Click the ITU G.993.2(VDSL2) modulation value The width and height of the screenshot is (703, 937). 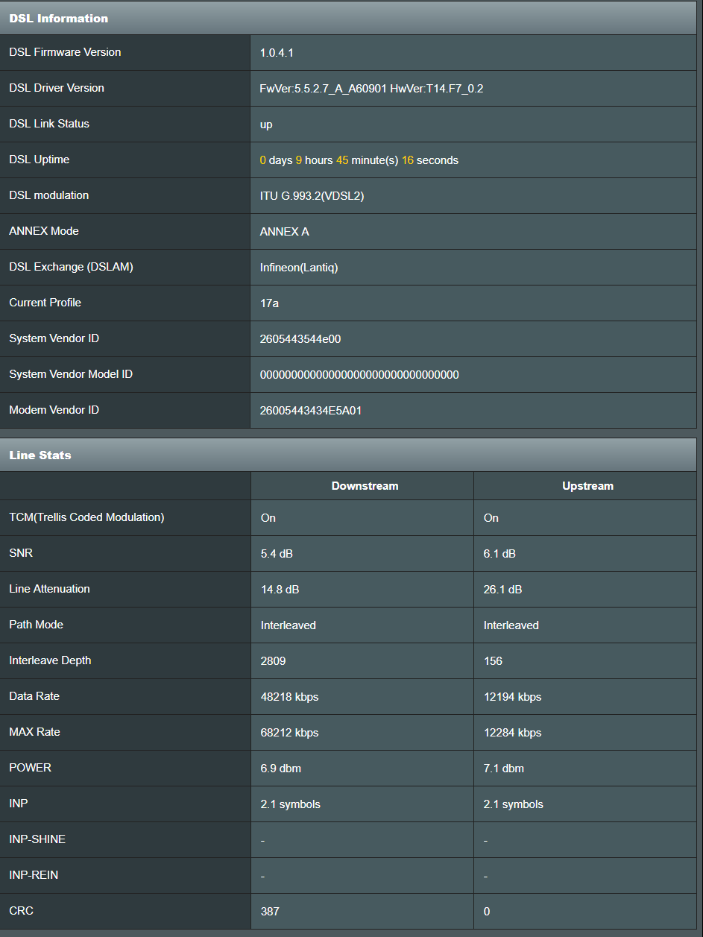[x=312, y=196]
